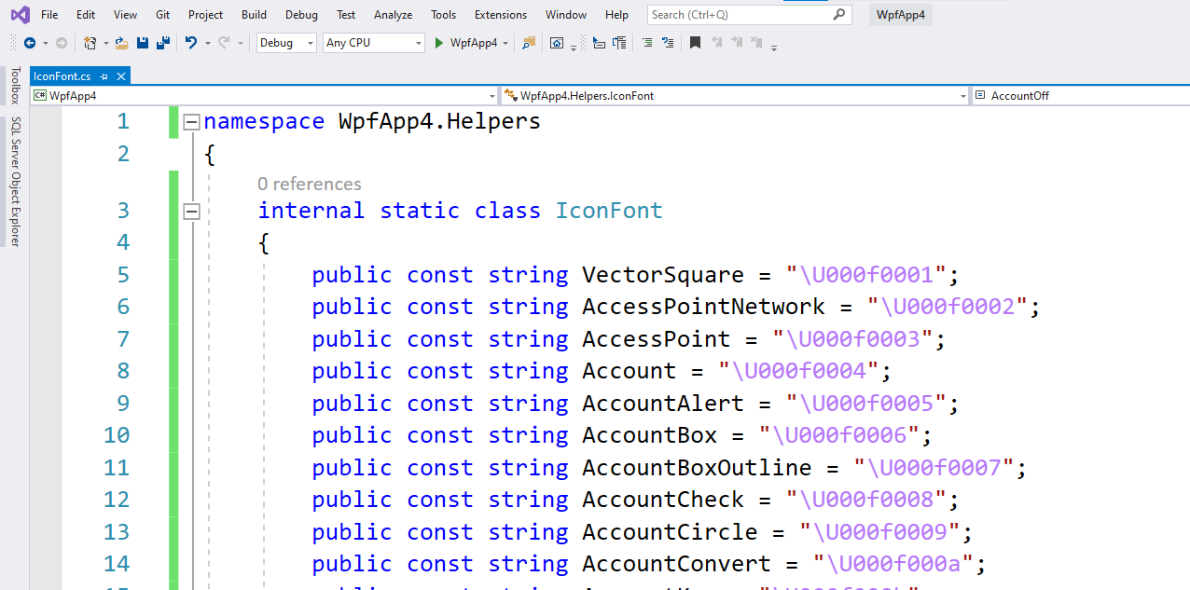This screenshot has height=590, width=1190.
Task: Close the IconFont.cs tab
Action: tap(121, 76)
